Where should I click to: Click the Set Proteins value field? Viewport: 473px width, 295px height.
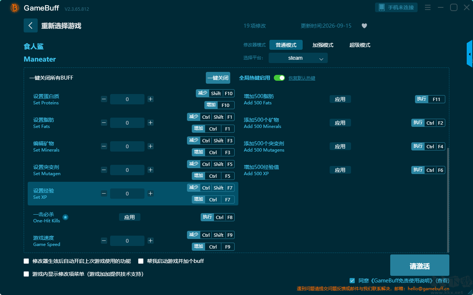(127, 99)
